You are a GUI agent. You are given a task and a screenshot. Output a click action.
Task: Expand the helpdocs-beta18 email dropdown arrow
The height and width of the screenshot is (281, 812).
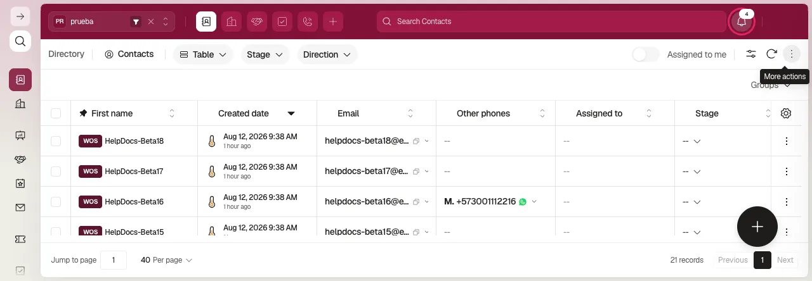[427, 141]
